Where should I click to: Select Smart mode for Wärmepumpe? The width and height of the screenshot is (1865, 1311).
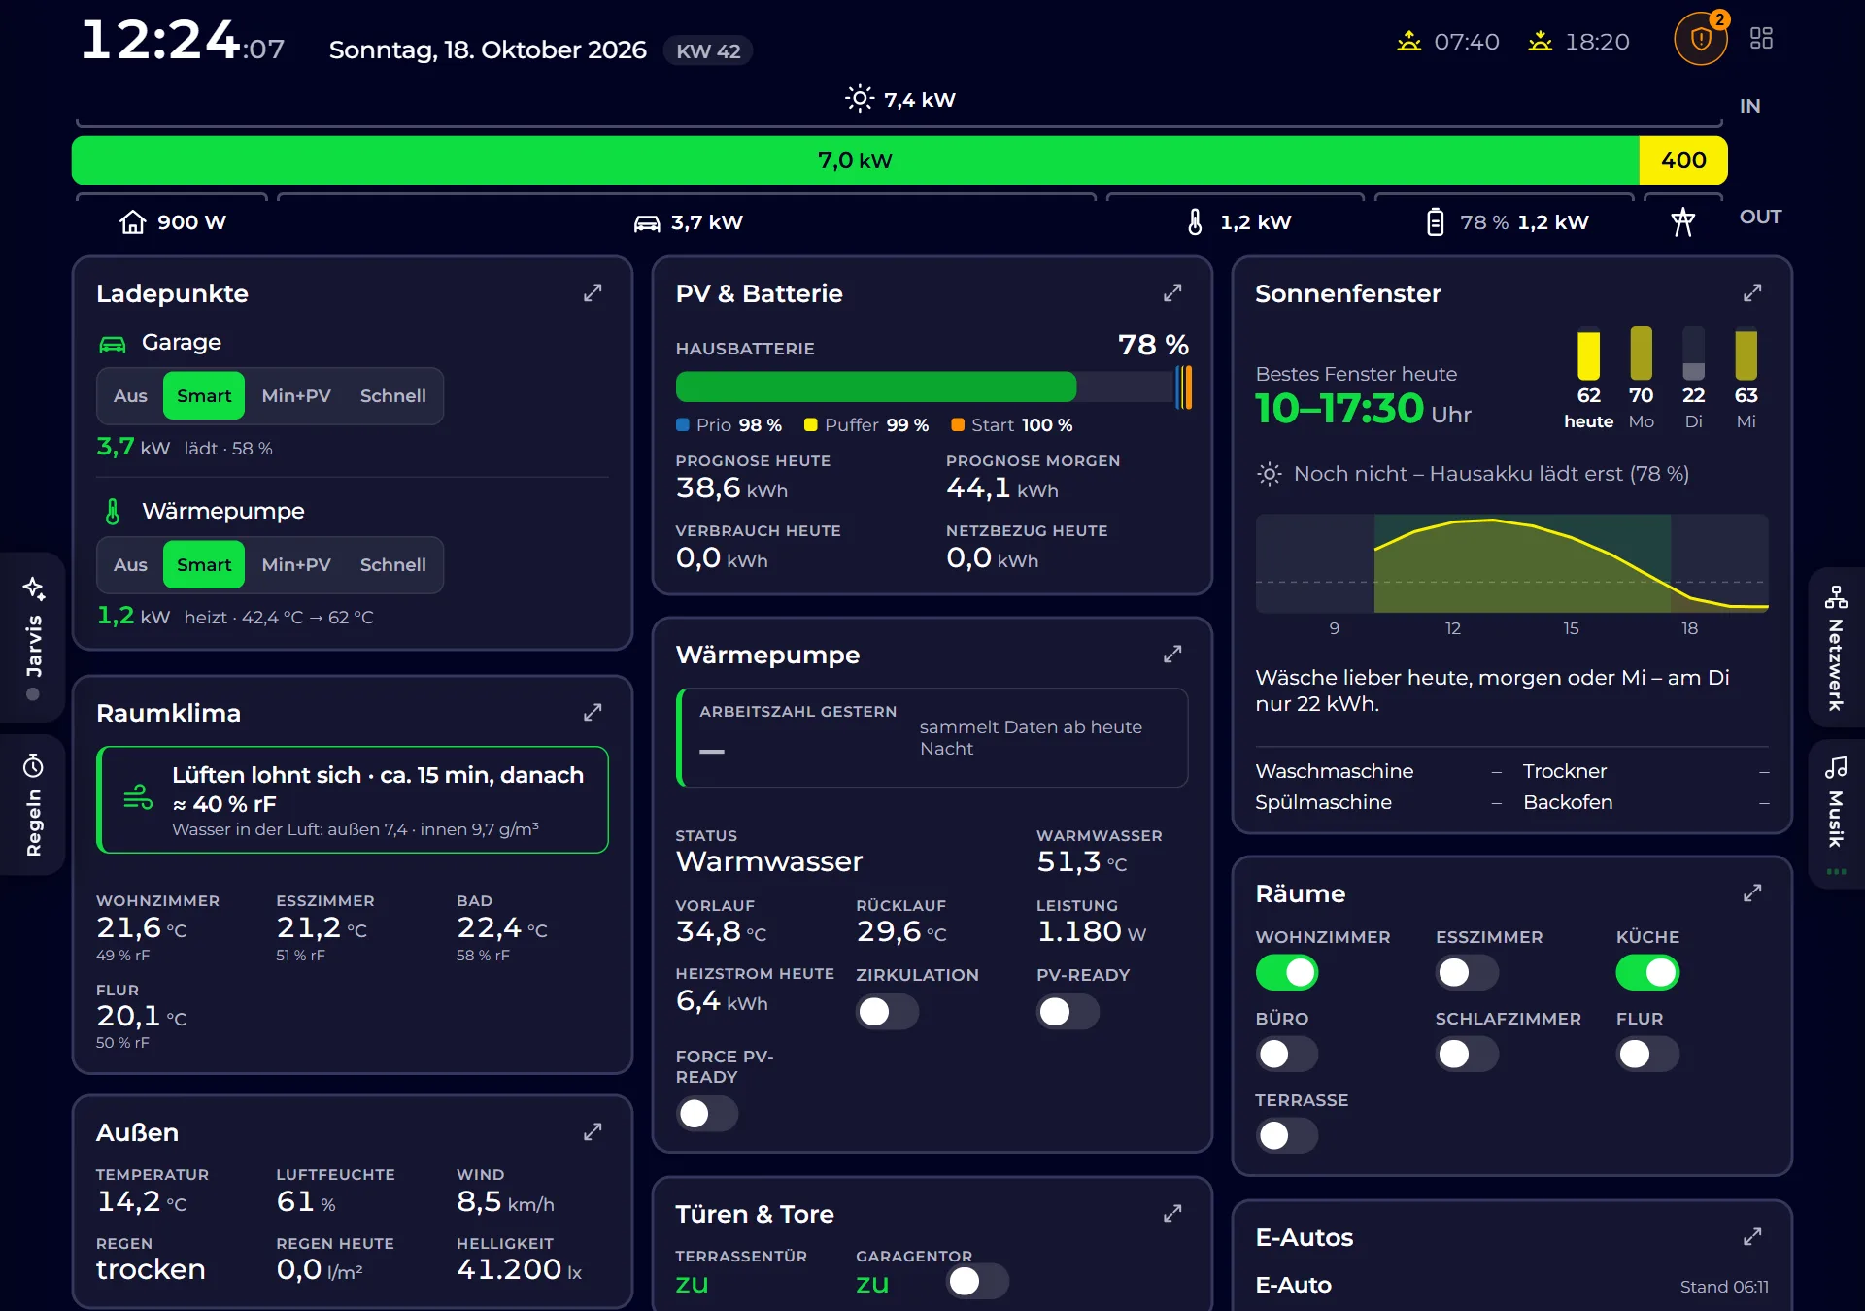click(x=204, y=565)
